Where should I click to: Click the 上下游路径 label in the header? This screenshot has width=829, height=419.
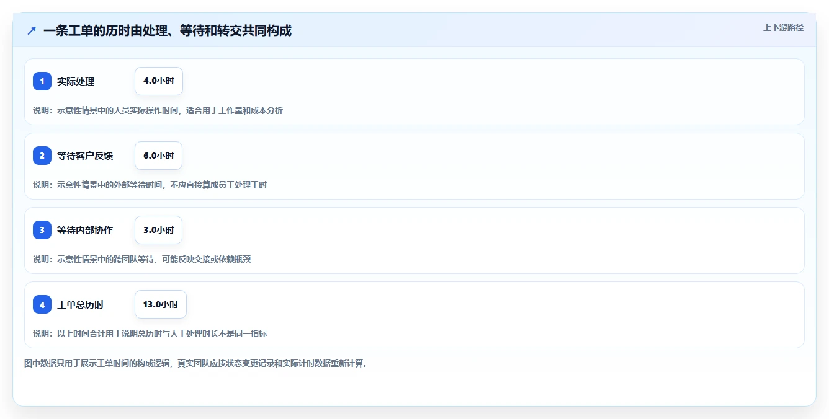783,27
